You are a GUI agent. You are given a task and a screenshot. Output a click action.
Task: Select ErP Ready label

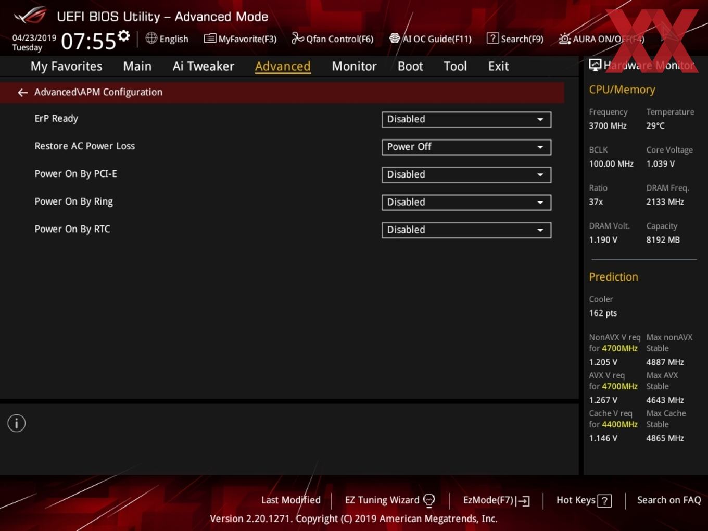click(x=56, y=119)
